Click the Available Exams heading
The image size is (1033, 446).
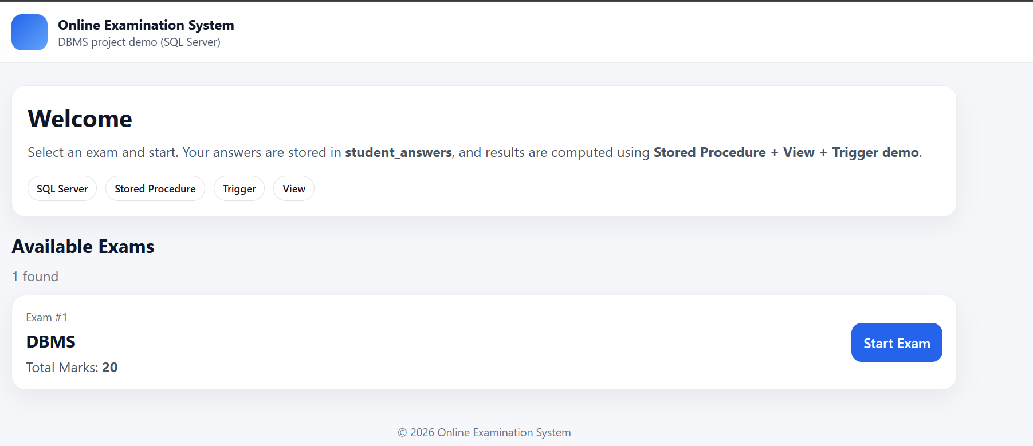tap(83, 247)
